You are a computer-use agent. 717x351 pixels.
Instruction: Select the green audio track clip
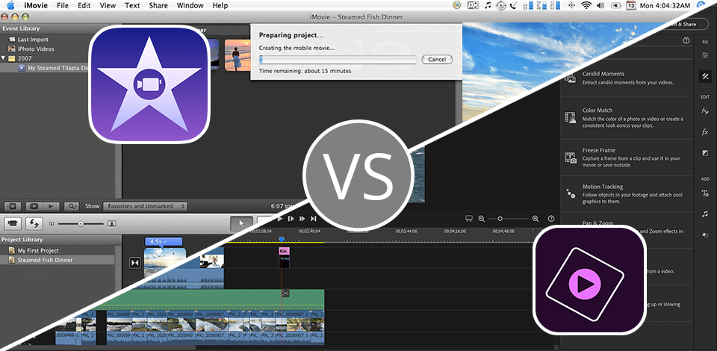[x=211, y=299]
